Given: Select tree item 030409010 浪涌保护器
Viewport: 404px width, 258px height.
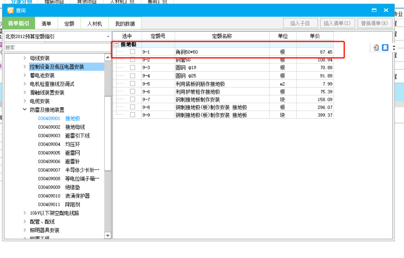Looking at the screenshot, I should click(64, 196).
